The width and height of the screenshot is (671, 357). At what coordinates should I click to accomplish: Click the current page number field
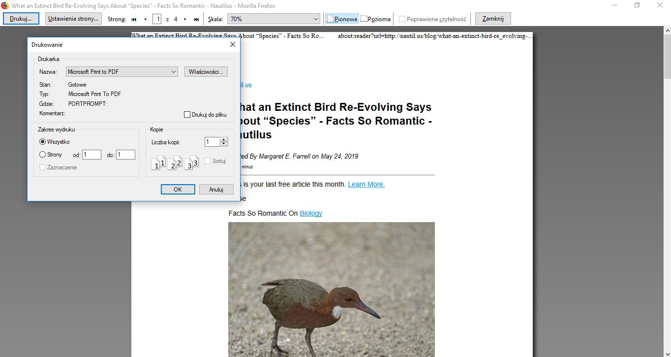[157, 19]
